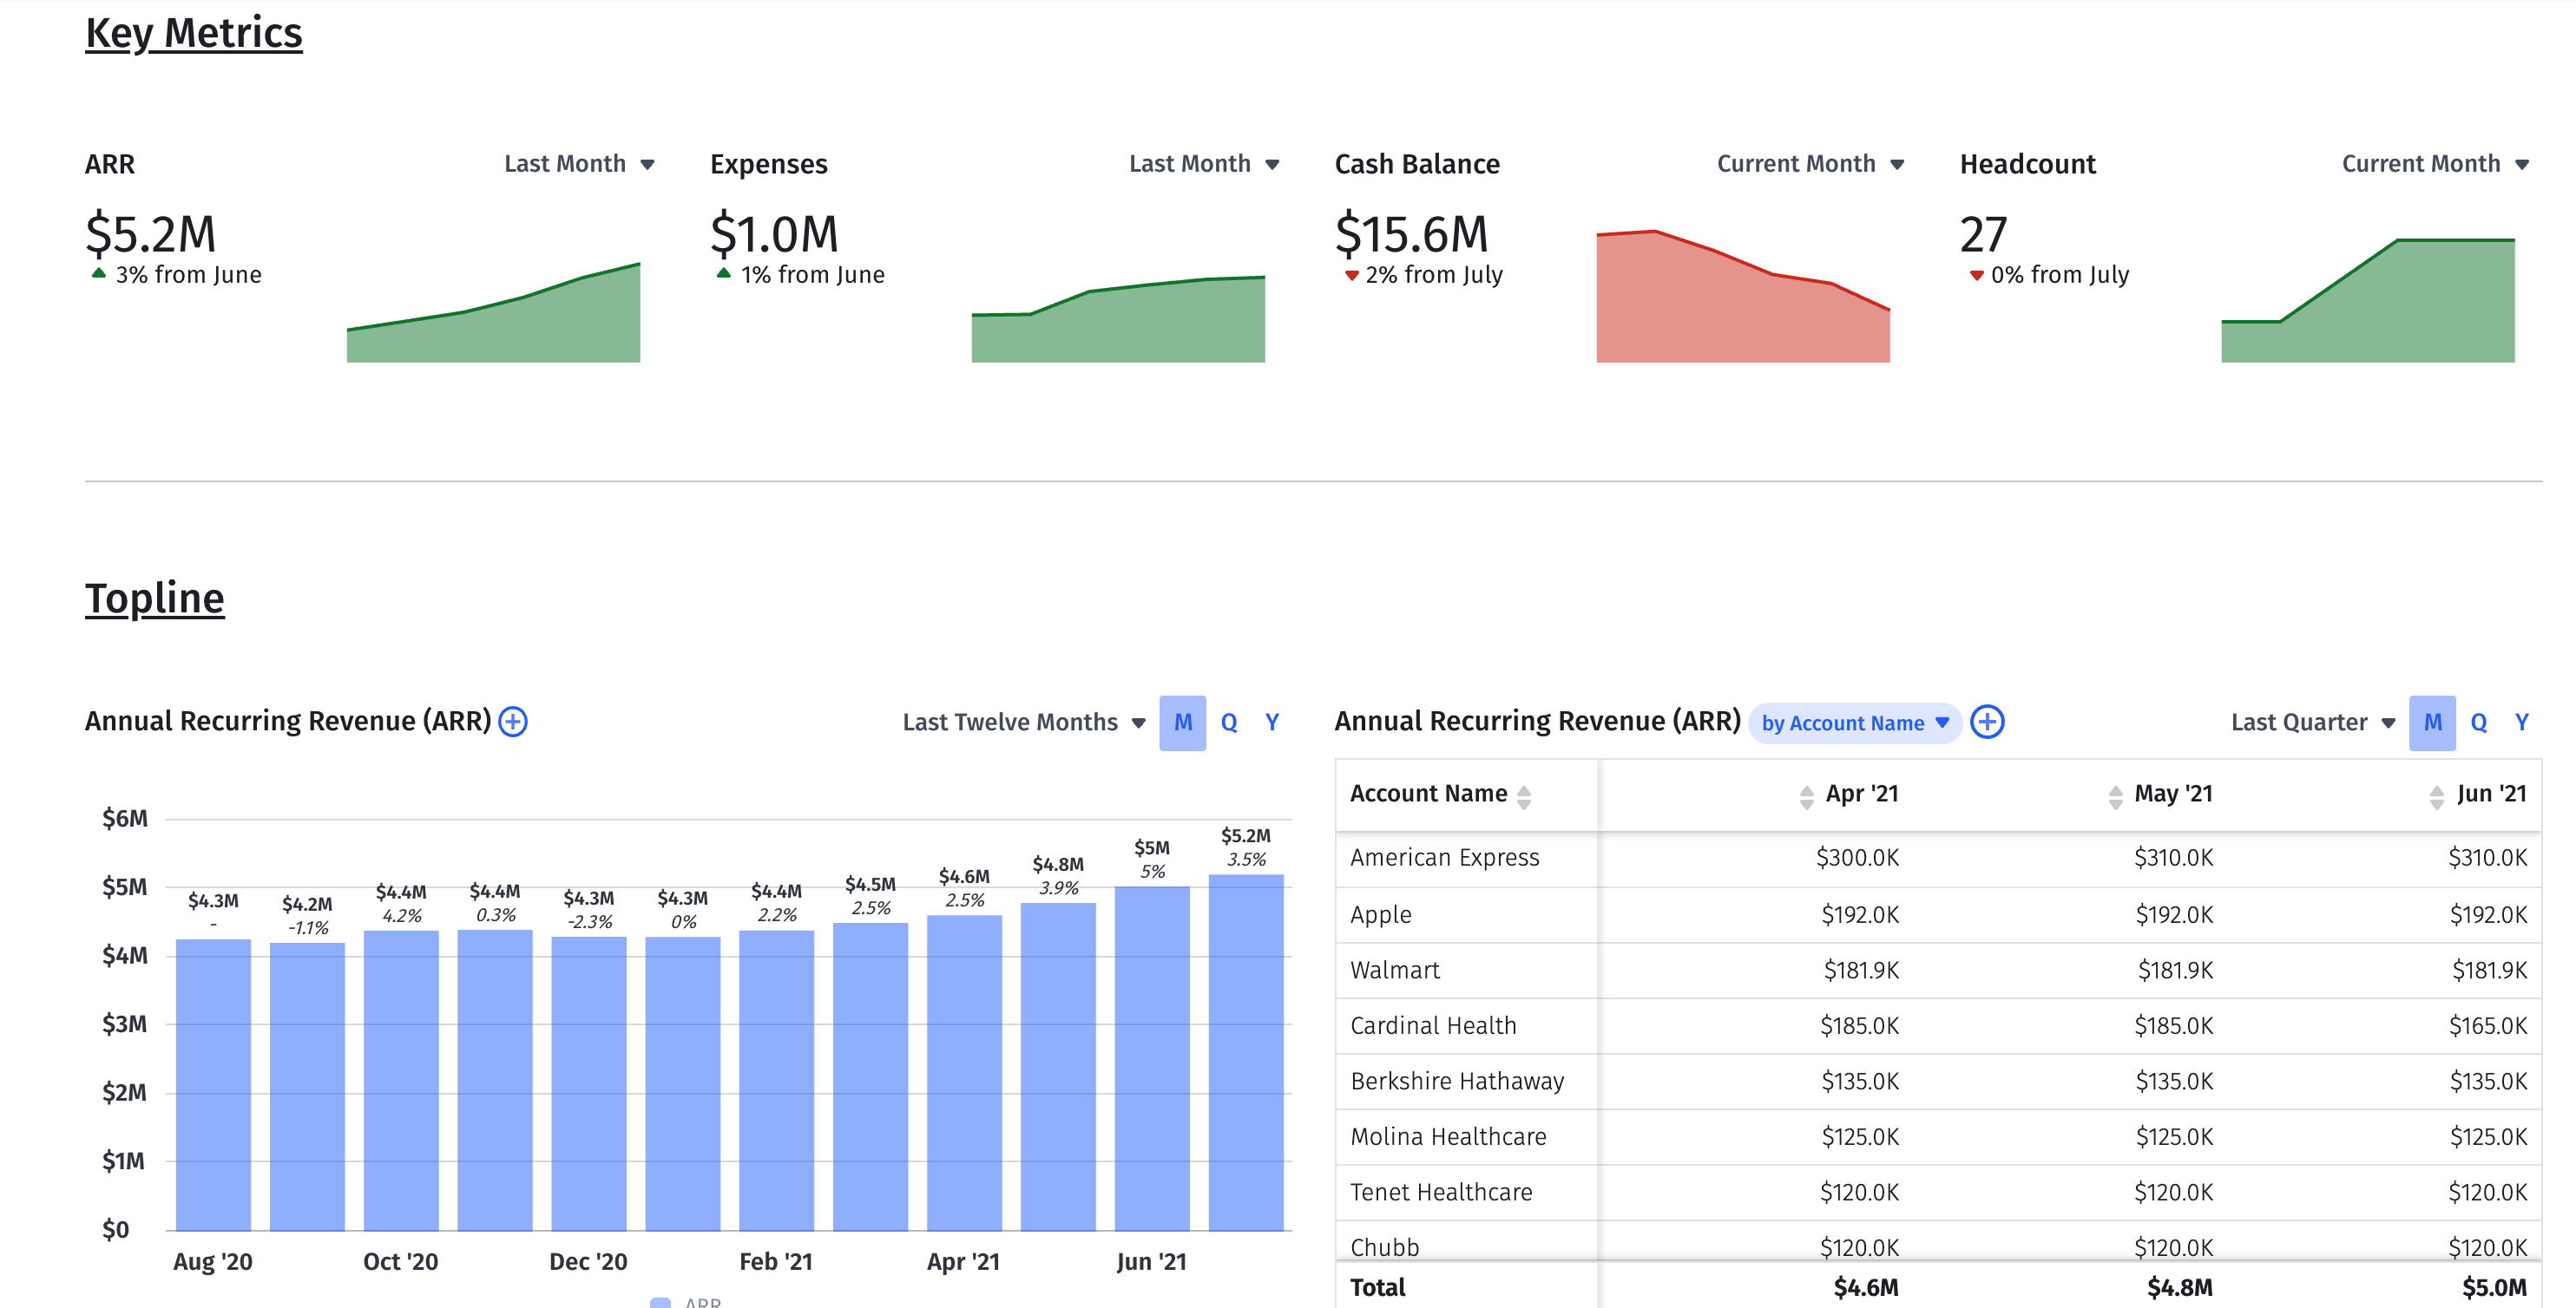Click the plus icon beside the ARR account table
2576x1308 pixels.
point(1988,722)
